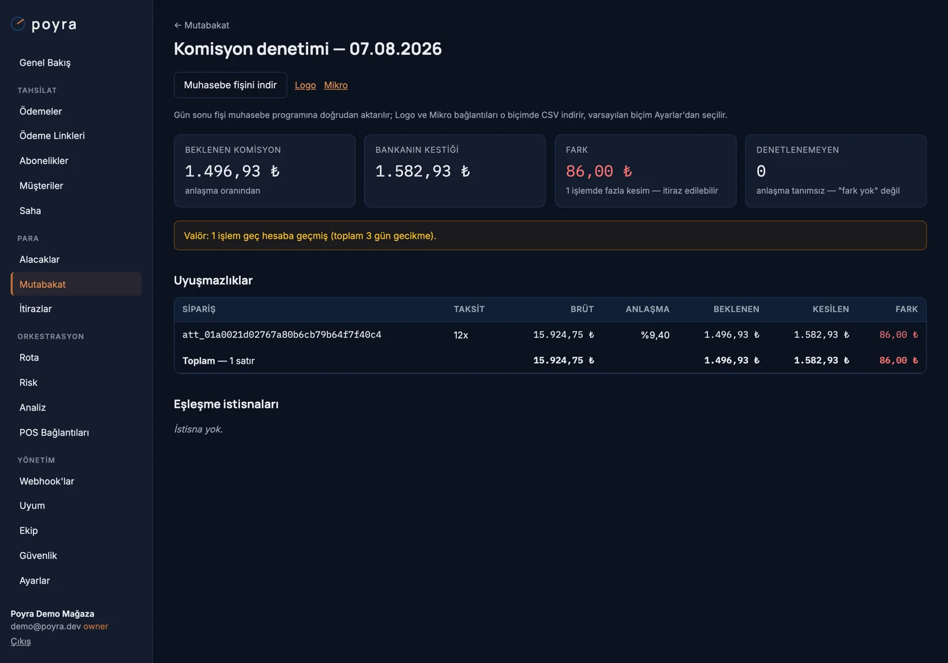The width and height of the screenshot is (948, 663).
Task: Select Abonelikler in the sidebar
Action: pyautogui.click(x=76, y=161)
